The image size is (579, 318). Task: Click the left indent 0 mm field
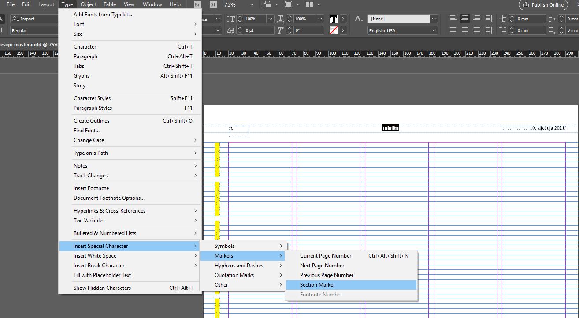[530, 19]
